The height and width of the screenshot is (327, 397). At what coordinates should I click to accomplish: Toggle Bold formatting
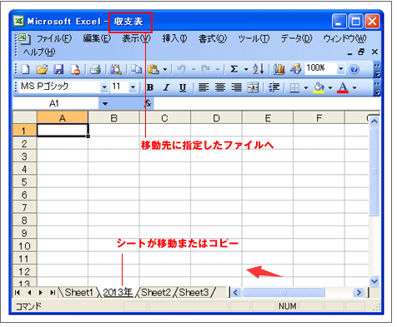pyautogui.click(x=150, y=87)
